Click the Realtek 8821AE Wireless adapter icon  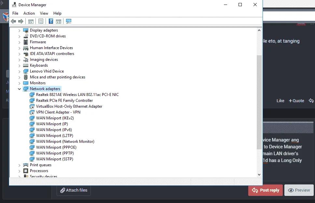32,95
